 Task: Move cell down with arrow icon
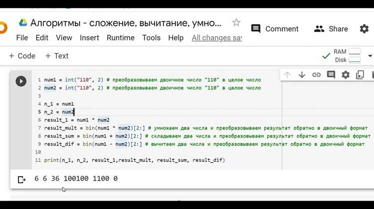[x=302, y=75]
